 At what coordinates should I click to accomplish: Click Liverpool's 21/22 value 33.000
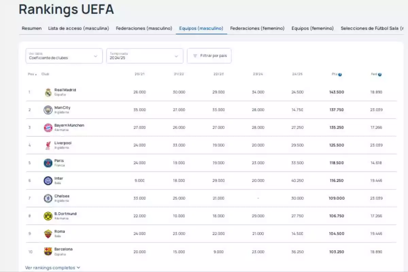click(x=179, y=145)
